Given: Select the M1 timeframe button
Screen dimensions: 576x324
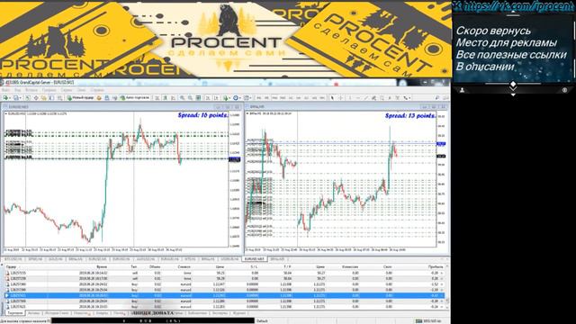Looking at the screenshot, I should (259, 98).
